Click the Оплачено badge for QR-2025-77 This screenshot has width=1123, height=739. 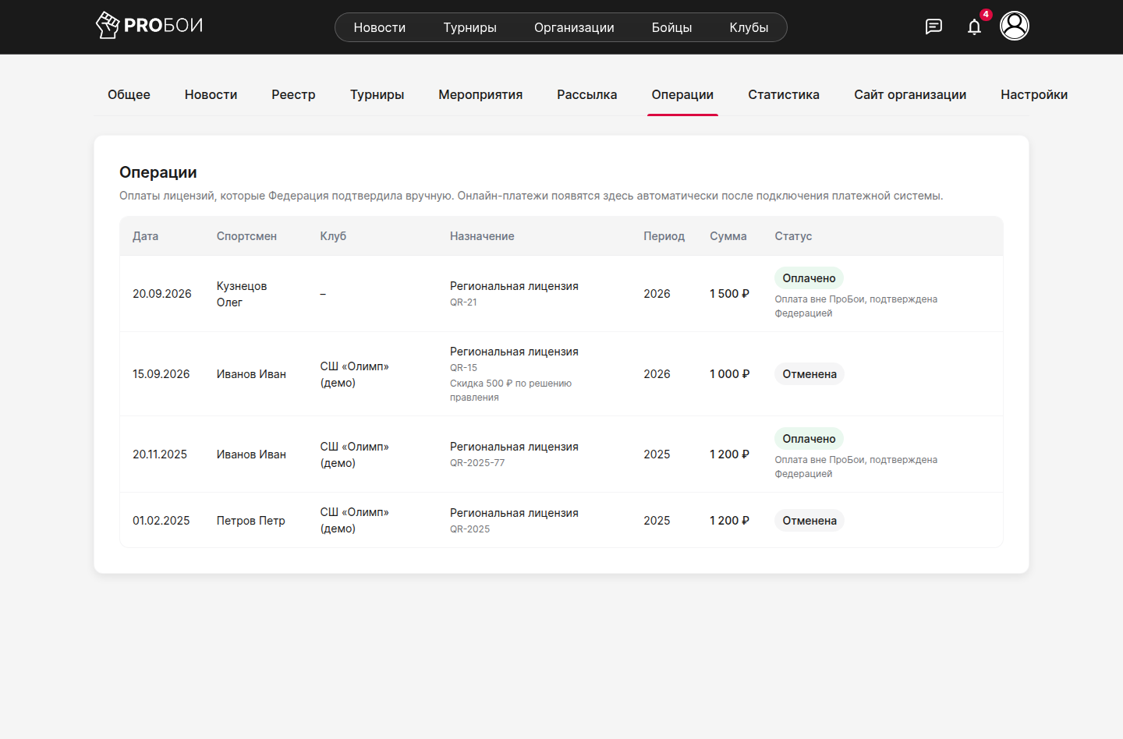pyautogui.click(x=809, y=439)
